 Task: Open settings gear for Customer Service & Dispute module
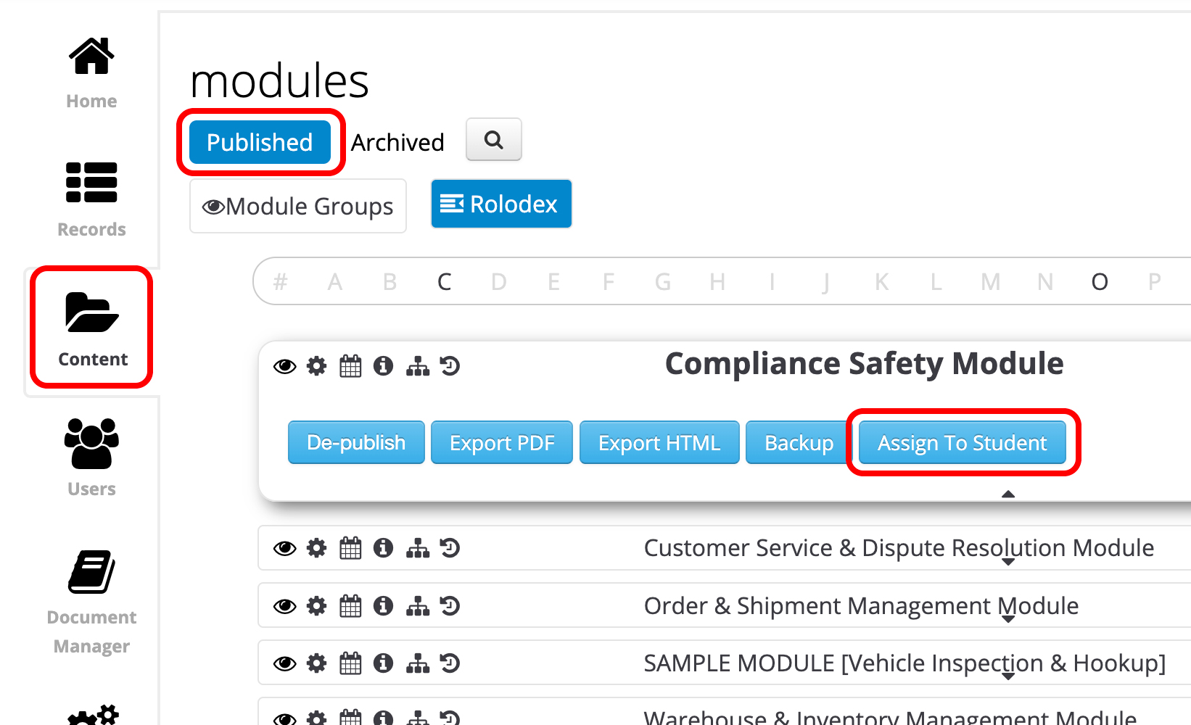(317, 548)
